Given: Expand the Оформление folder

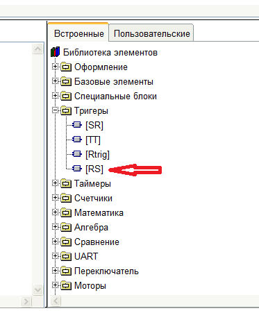Looking at the screenshot, I should click(x=55, y=67).
